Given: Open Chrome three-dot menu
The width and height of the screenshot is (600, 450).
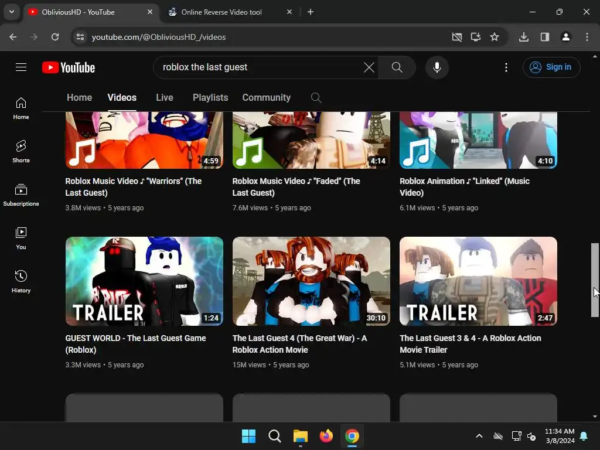Looking at the screenshot, I should pos(587,37).
